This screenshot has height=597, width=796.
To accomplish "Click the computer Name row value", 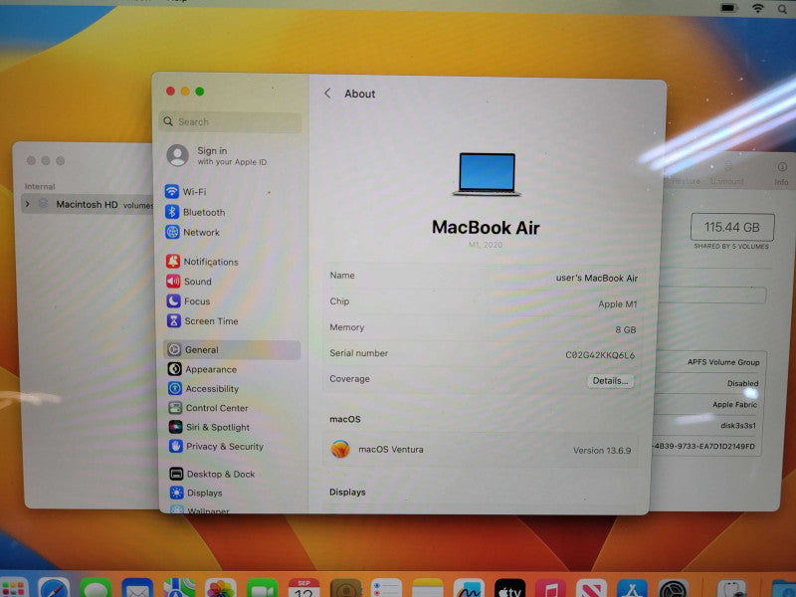I will pos(596,278).
